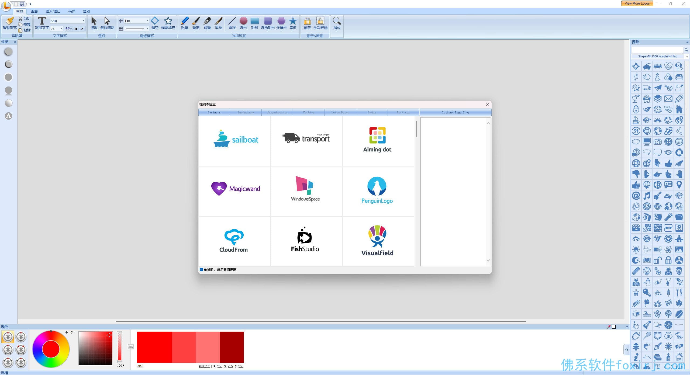Viewport: 690px width, 375px height.
Task: Open the 幫助 ribbon tab
Action: 86,11
